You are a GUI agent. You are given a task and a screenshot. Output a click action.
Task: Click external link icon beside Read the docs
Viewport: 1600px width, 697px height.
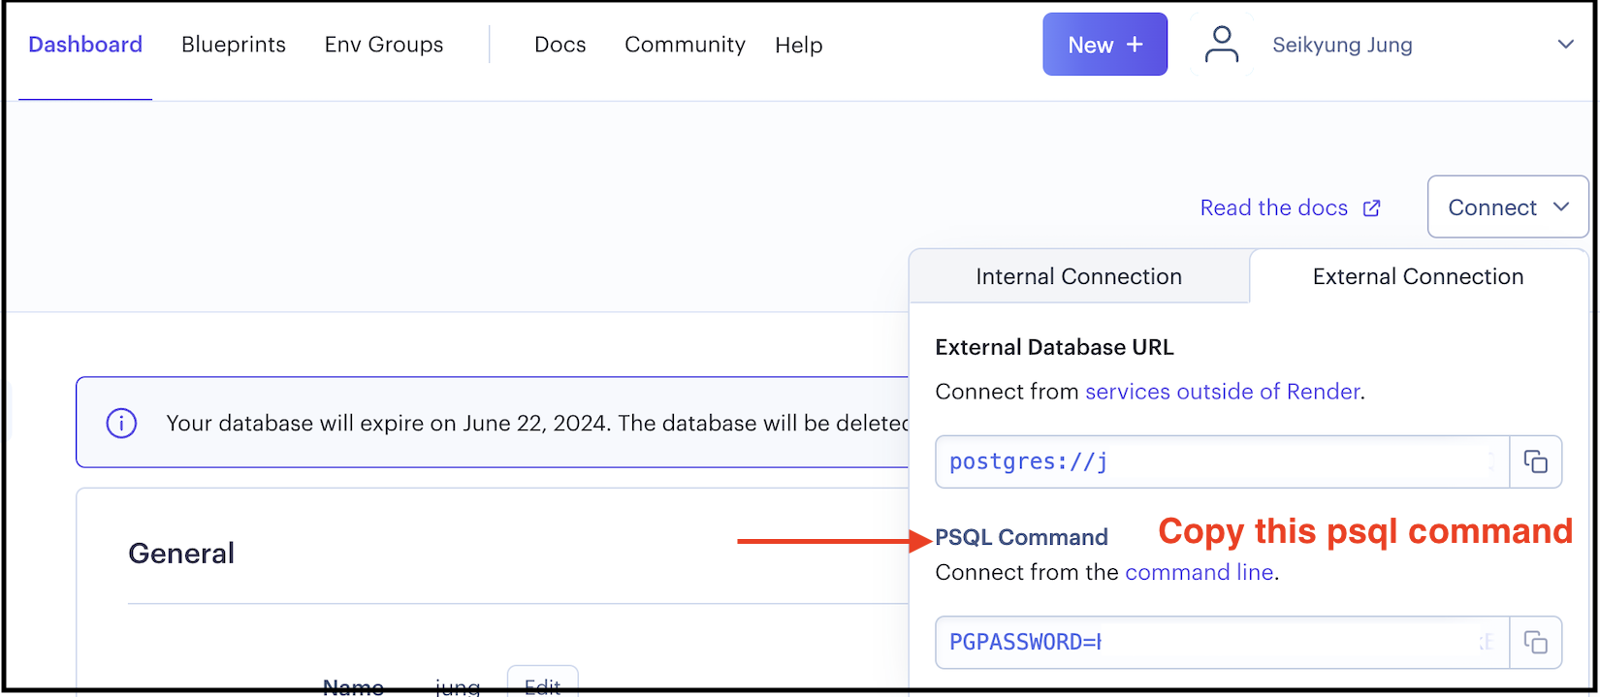pyautogui.click(x=1371, y=208)
